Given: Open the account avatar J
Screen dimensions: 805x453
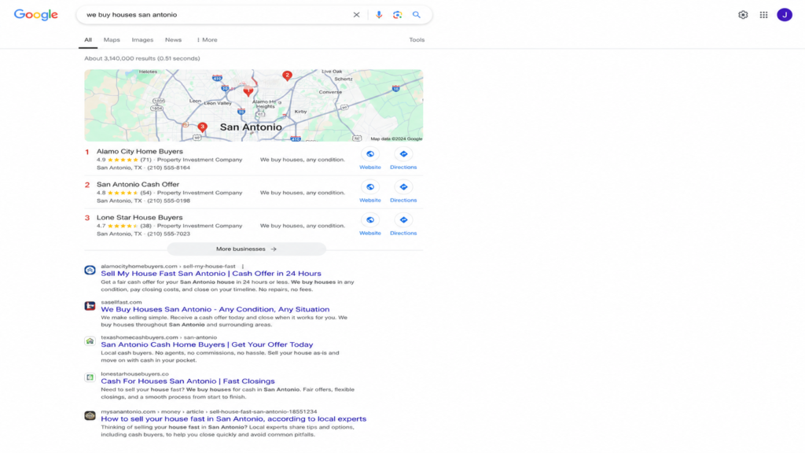Looking at the screenshot, I should click(784, 15).
